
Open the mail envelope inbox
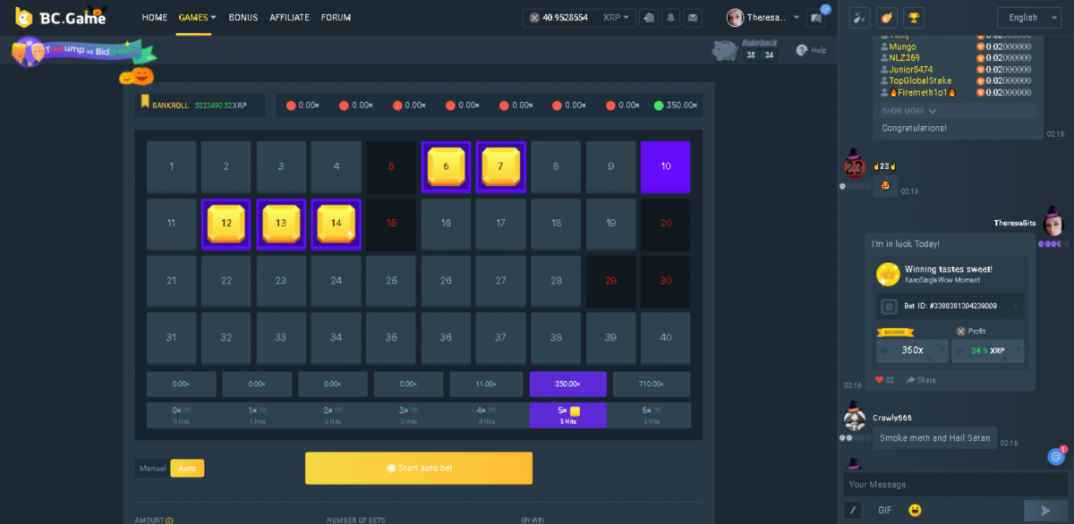[692, 17]
